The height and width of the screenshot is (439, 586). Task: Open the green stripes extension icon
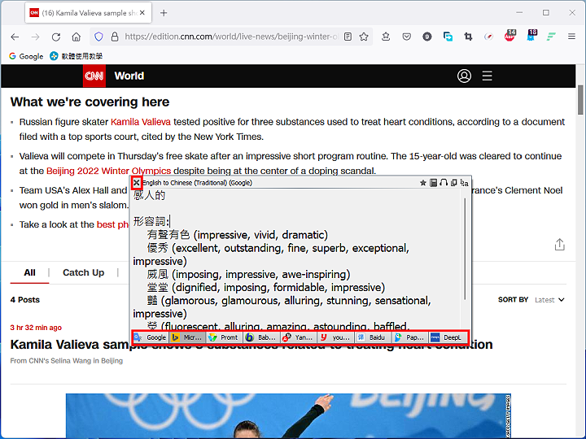click(x=551, y=37)
